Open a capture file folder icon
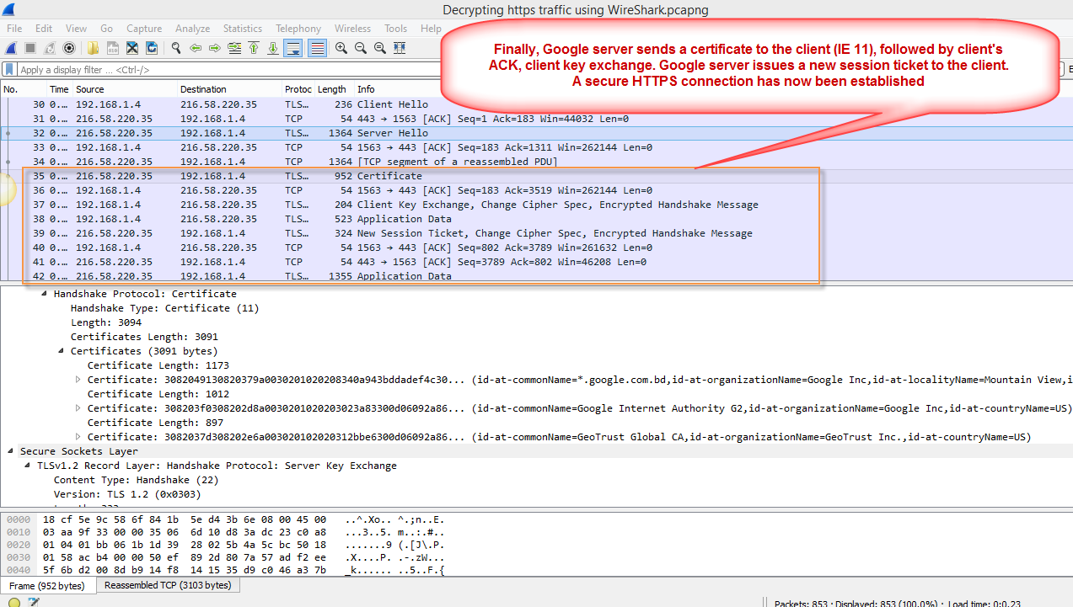Viewport: 1073px width, 607px height. (x=93, y=48)
